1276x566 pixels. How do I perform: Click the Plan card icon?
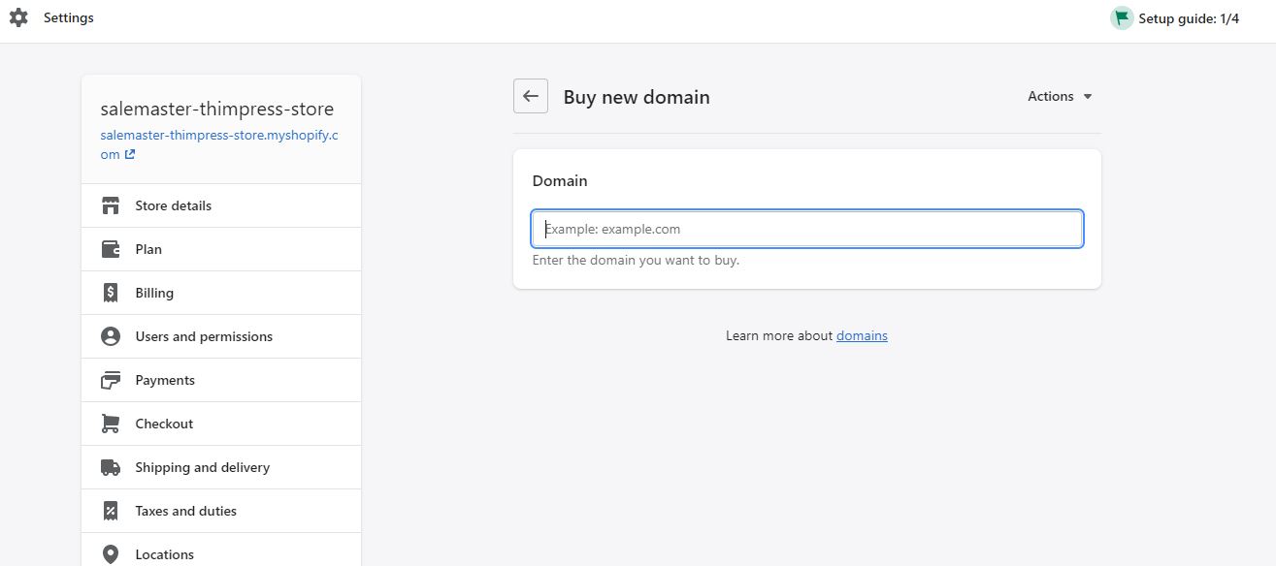click(110, 249)
